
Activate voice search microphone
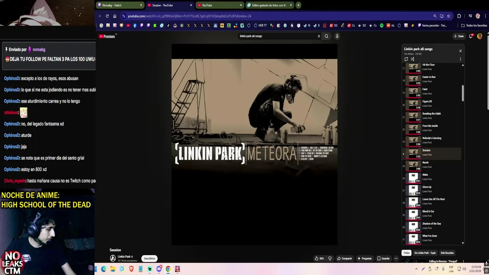pos(337,36)
